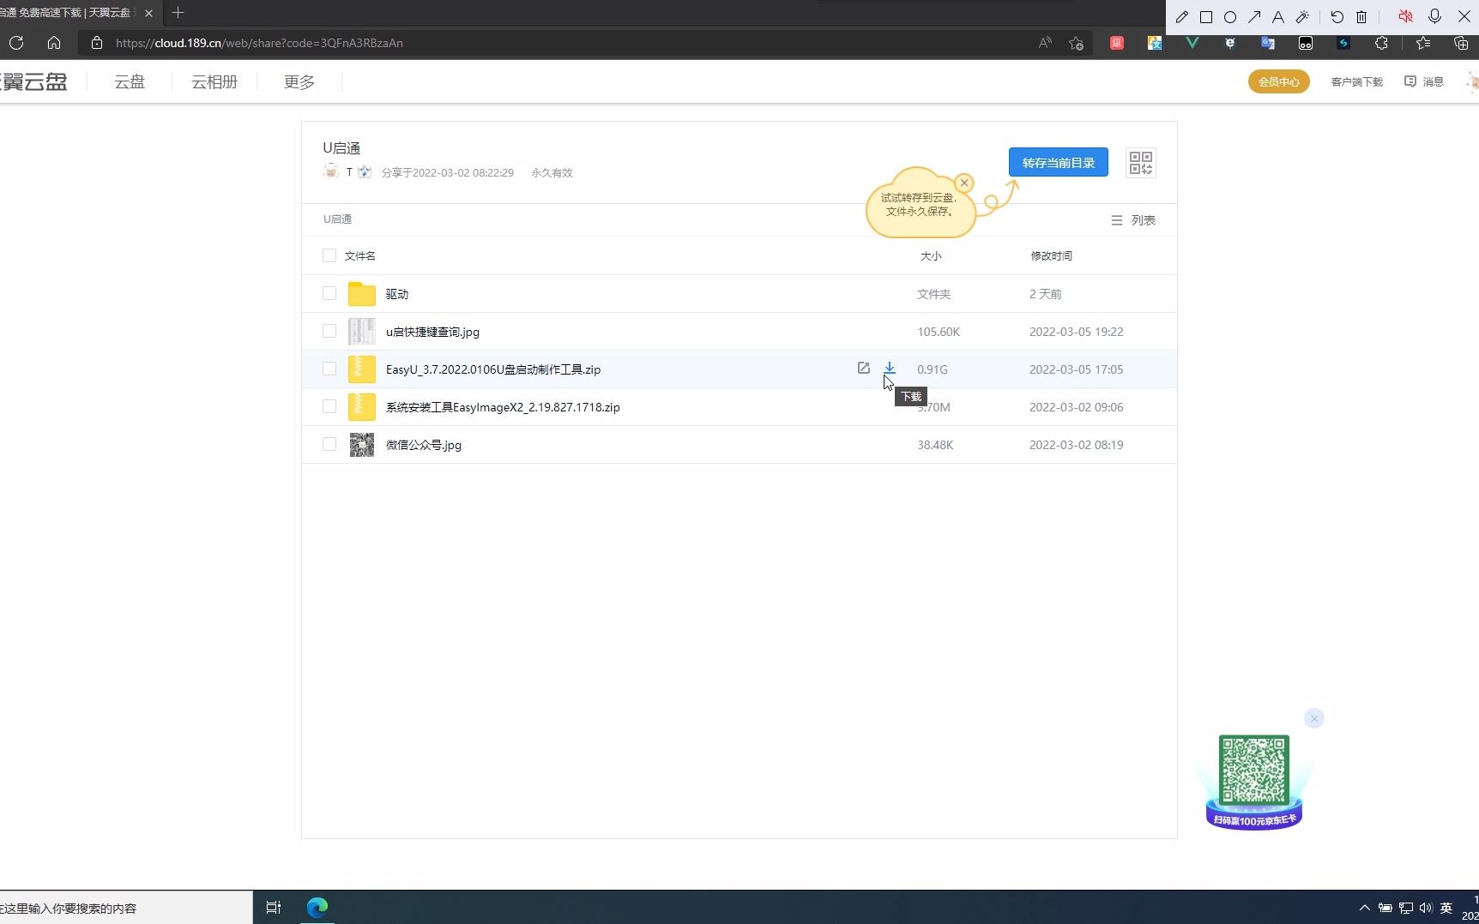Open the browser collections
Screen dimensions: 1479x924
1462,43
